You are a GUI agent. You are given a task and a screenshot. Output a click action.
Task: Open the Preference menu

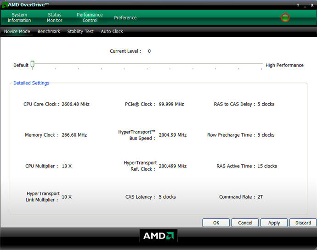tap(125, 18)
